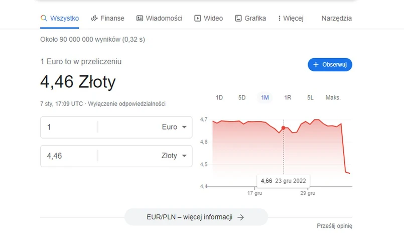Click arrow icon in EUR/PLN więcej informacji
The width and height of the screenshot is (404, 249).
(240, 217)
